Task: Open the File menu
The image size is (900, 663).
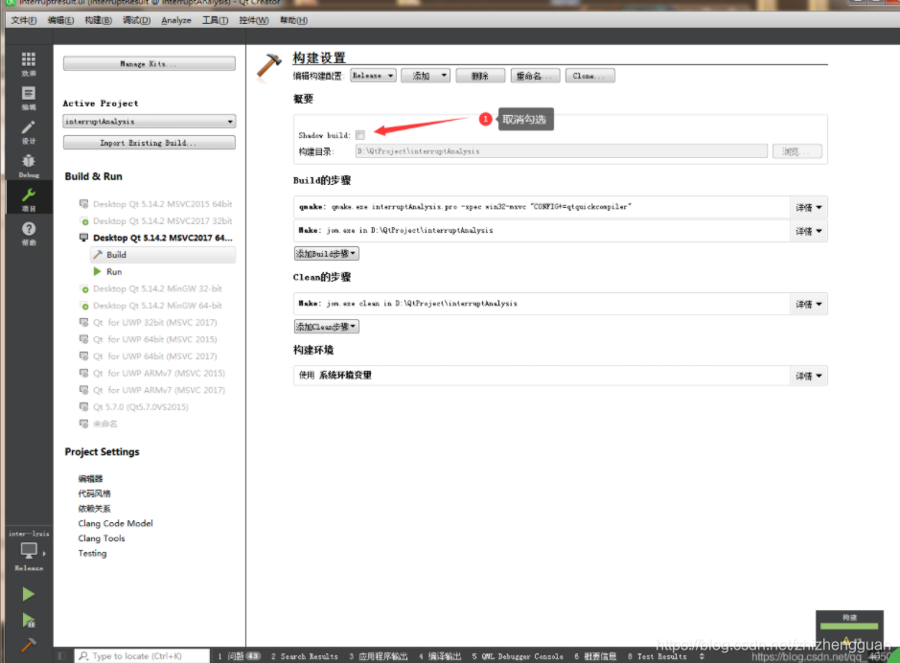Action: (x=24, y=20)
